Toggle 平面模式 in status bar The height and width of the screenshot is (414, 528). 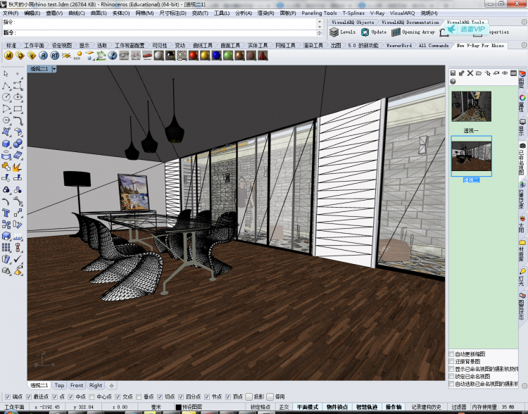pos(308,407)
